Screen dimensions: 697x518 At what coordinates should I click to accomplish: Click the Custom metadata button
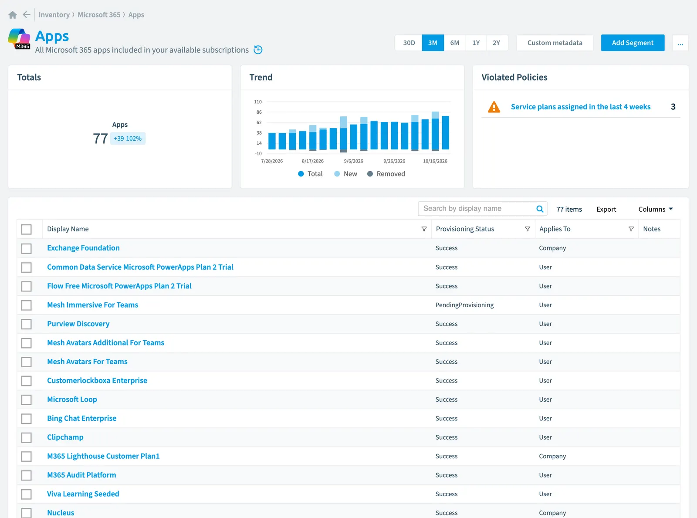point(555,43)
